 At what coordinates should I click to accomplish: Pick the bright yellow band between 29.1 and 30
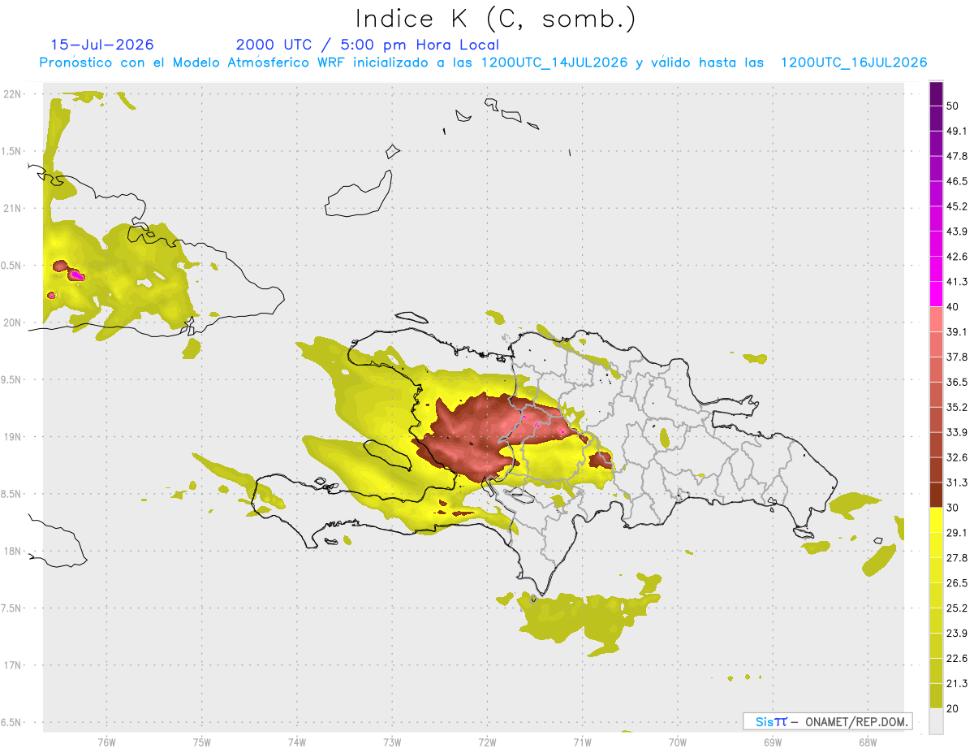click(x=936, y=520)
